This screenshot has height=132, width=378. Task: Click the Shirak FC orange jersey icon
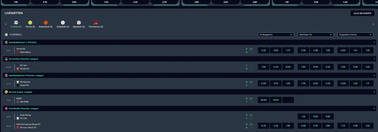pos(18,69)
